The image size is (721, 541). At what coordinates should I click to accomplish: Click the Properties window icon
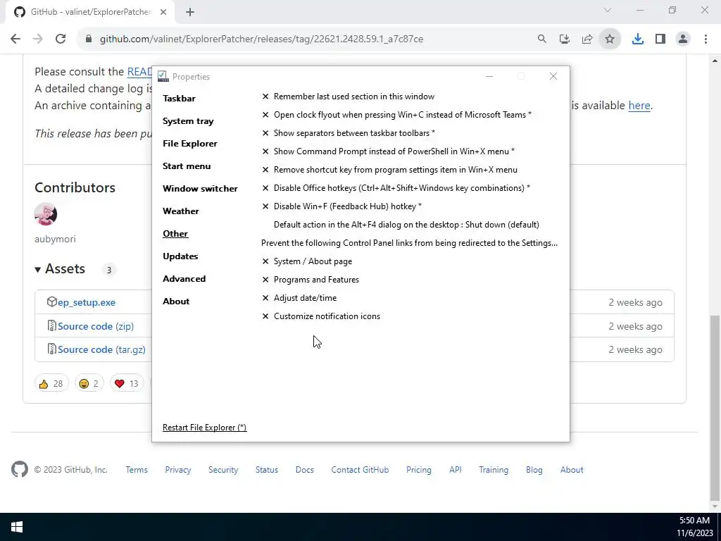[x=163, y=76]
